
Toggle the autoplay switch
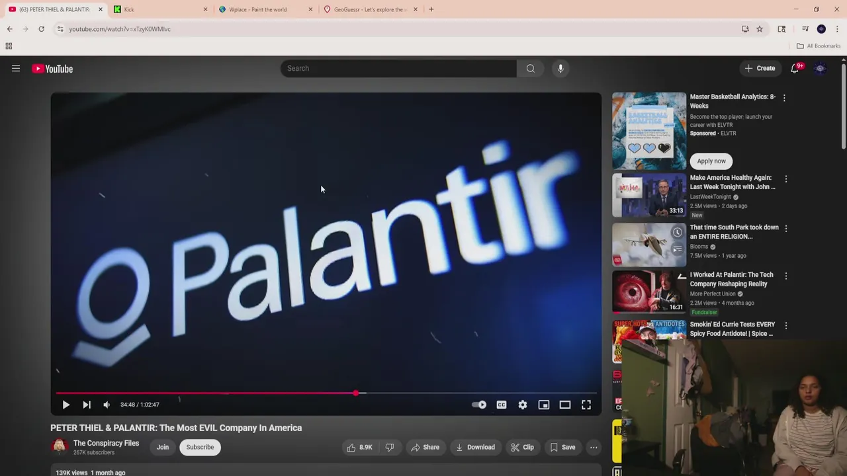pos(479,405)
